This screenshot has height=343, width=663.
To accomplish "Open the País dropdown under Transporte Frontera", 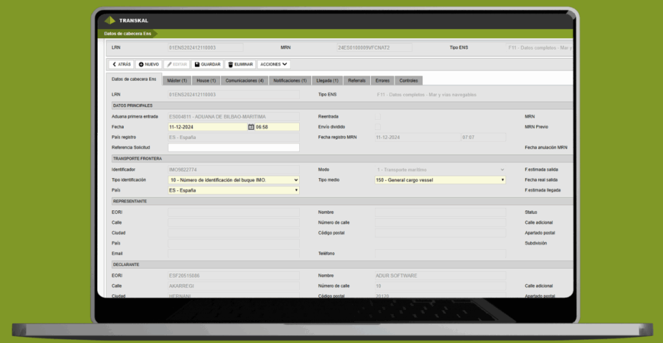I will (234, 190).
